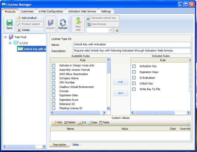
Task: Click the send mail icon beside combo box
Action: click(116, 30)
